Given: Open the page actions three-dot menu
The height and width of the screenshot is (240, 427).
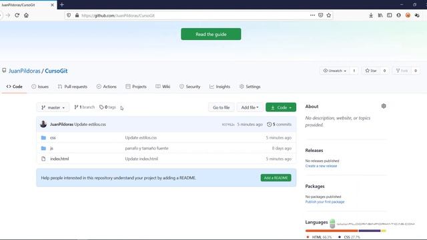Looking at the screenshot, I should pos(312,15).
